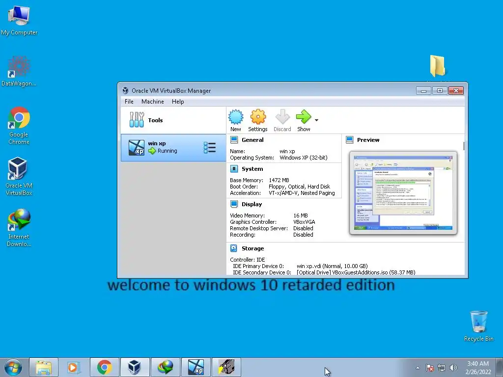Click the General section icon
This screenshot has height=377, width=503.
(x=234, y=140)
